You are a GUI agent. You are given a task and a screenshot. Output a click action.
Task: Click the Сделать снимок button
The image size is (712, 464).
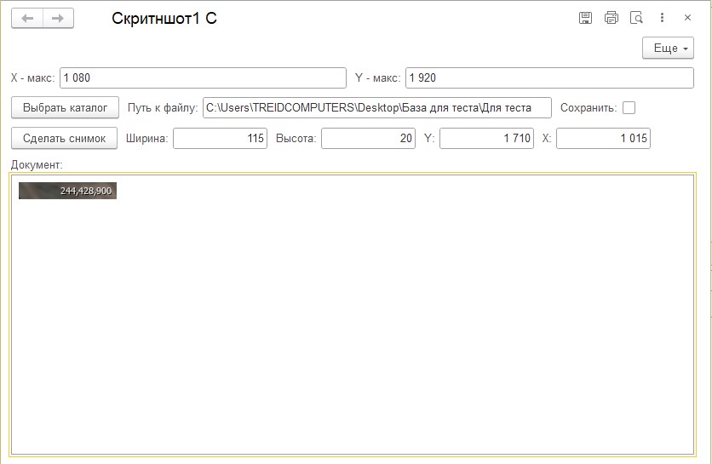[x=64, y=138]
